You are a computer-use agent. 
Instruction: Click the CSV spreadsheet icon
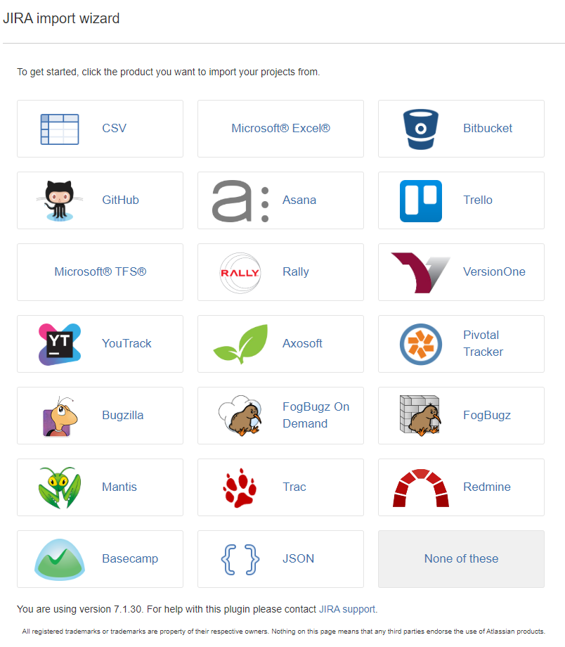pyautogui.click(x=60, y=129)
